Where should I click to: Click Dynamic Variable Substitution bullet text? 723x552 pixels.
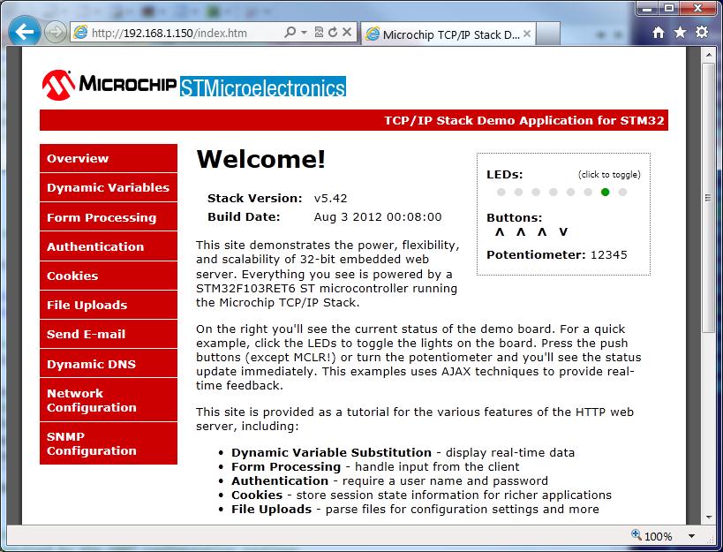331,452
